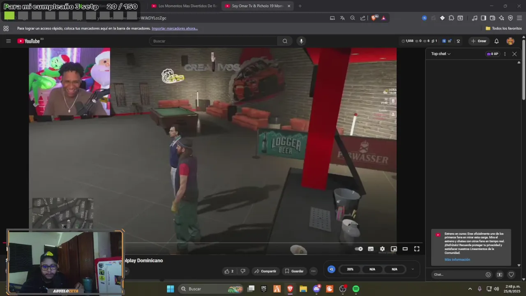This screenshot has height=296, width=526.
Task: Click the Brave VPN shield icon
Action: (510, 18)
